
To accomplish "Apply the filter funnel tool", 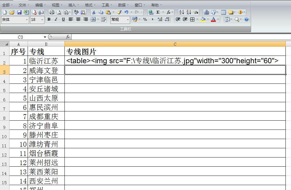I will pyautogui.click(x=196, y=12).
